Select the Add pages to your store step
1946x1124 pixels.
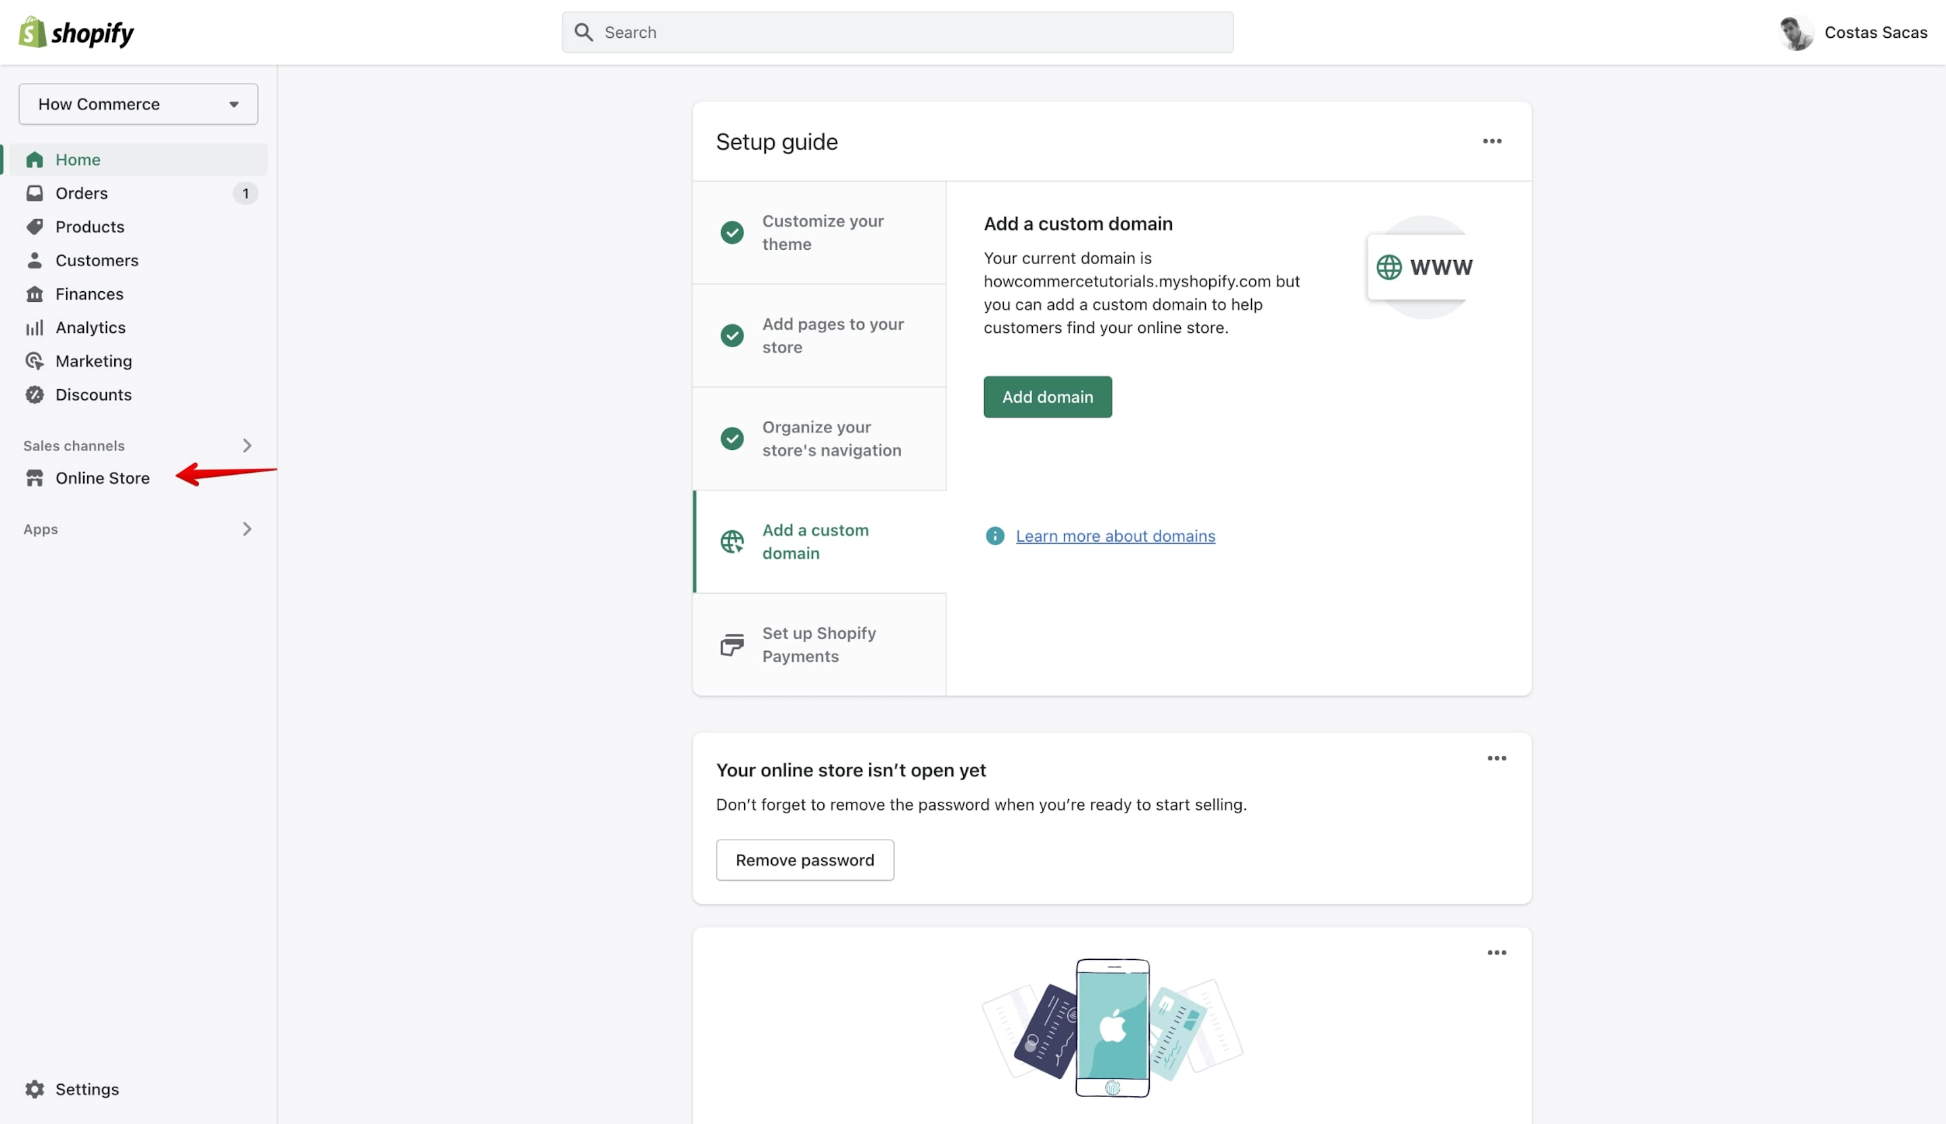click(819, 336)
